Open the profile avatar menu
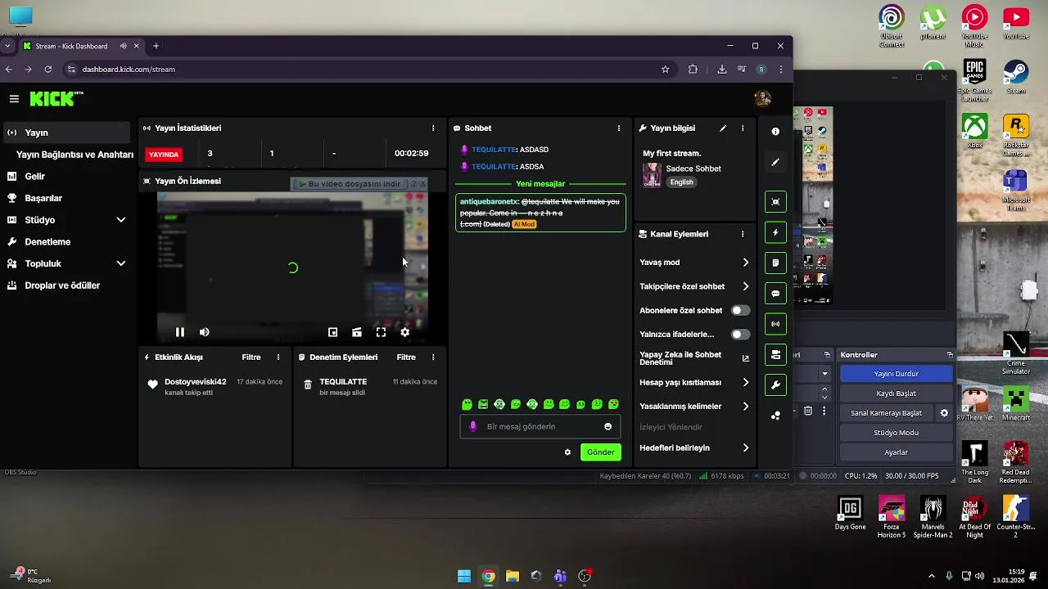1048x589 pixels. [762, 99]
